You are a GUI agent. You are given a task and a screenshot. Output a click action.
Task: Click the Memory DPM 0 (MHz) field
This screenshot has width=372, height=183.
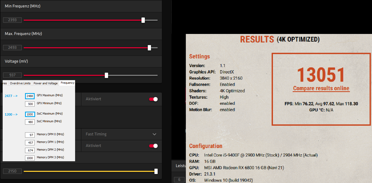(x=30, y=135)
